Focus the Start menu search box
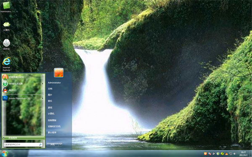 pos(23,145)
